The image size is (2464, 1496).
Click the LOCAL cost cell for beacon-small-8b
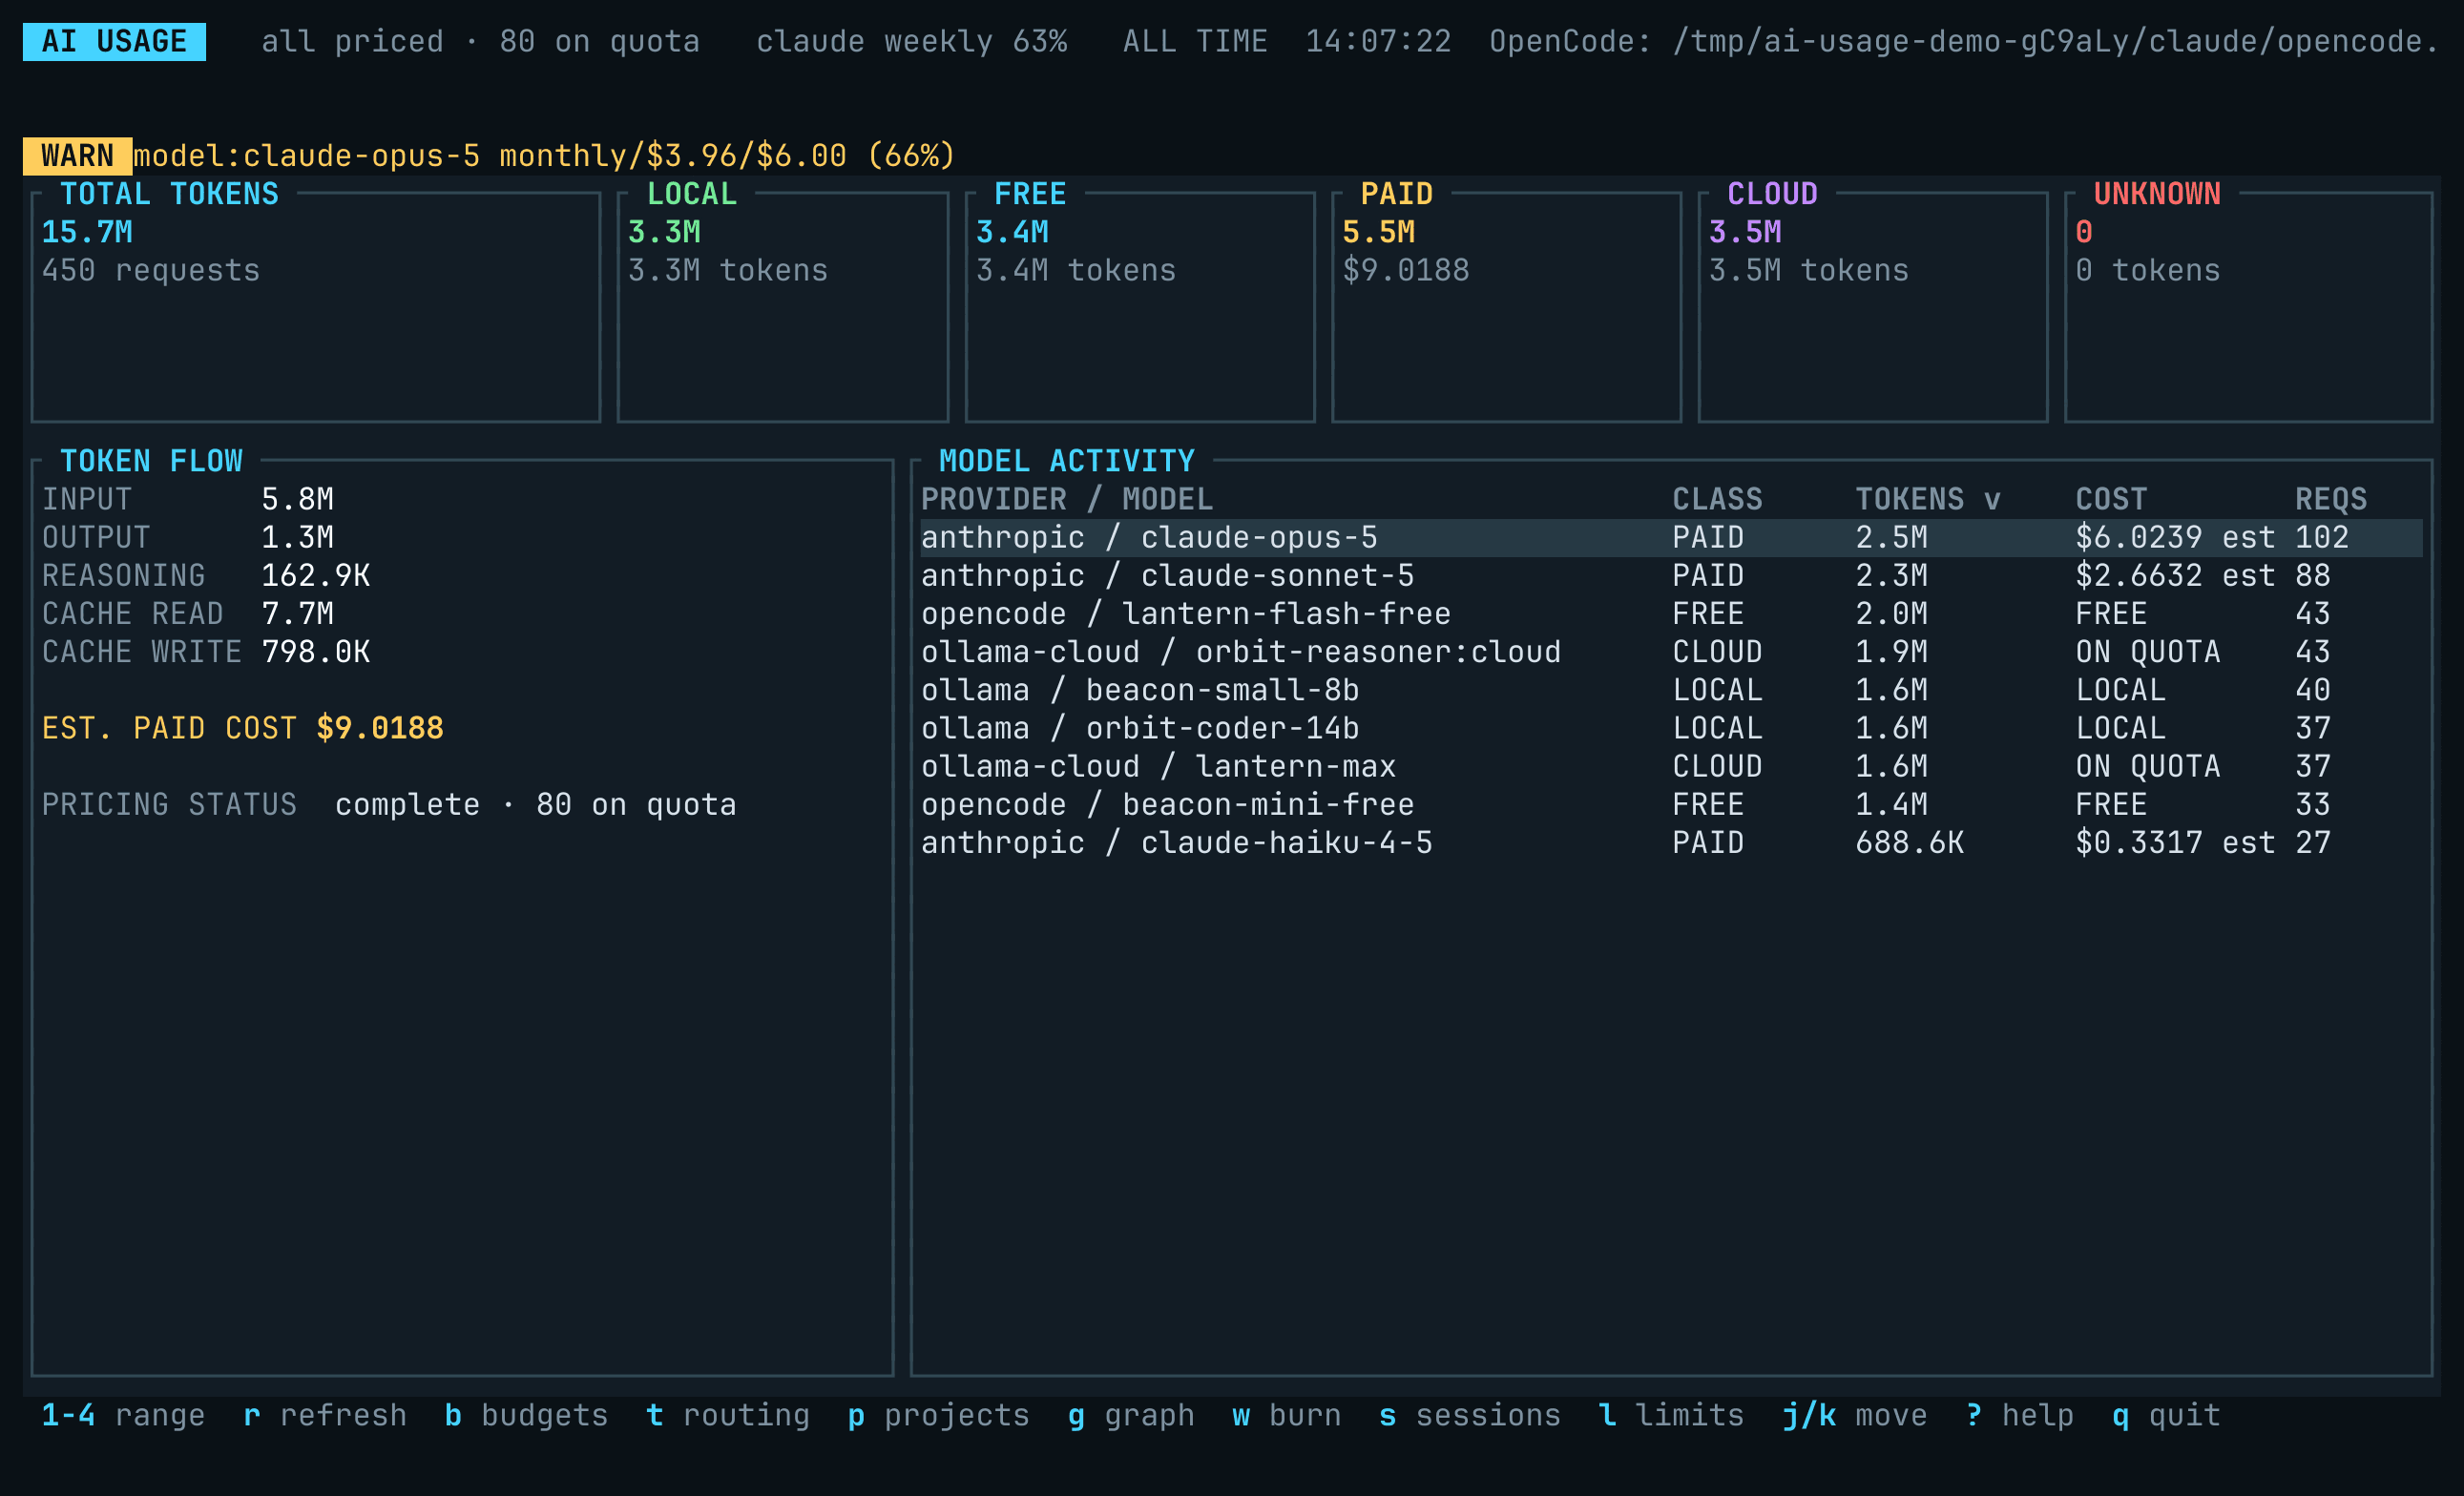(x=2120, y=690)
